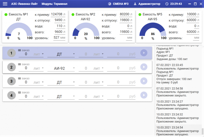
Task: Click the заказ icon on pump 1
Action: coord(19,50)
